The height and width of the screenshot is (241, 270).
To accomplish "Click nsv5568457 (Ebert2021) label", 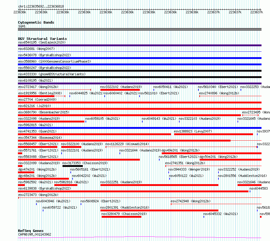I will [38, 144].
